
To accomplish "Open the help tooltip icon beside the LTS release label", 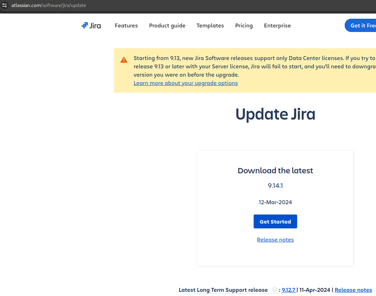I will point(275,290).
